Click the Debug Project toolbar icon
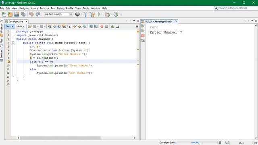The height and width of the screenshot is (145, 258). 107,14
